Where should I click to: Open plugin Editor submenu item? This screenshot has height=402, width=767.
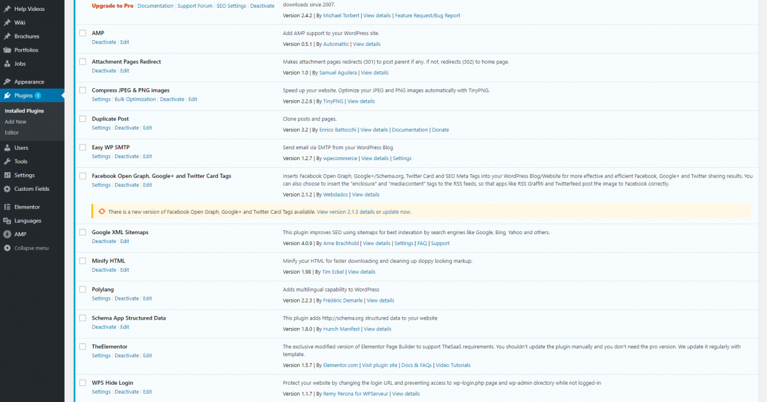(12, 133)
